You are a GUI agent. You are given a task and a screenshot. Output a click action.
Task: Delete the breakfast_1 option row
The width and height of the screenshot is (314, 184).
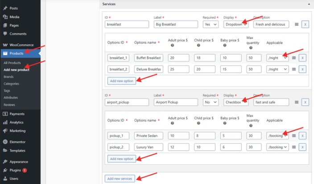302,58
